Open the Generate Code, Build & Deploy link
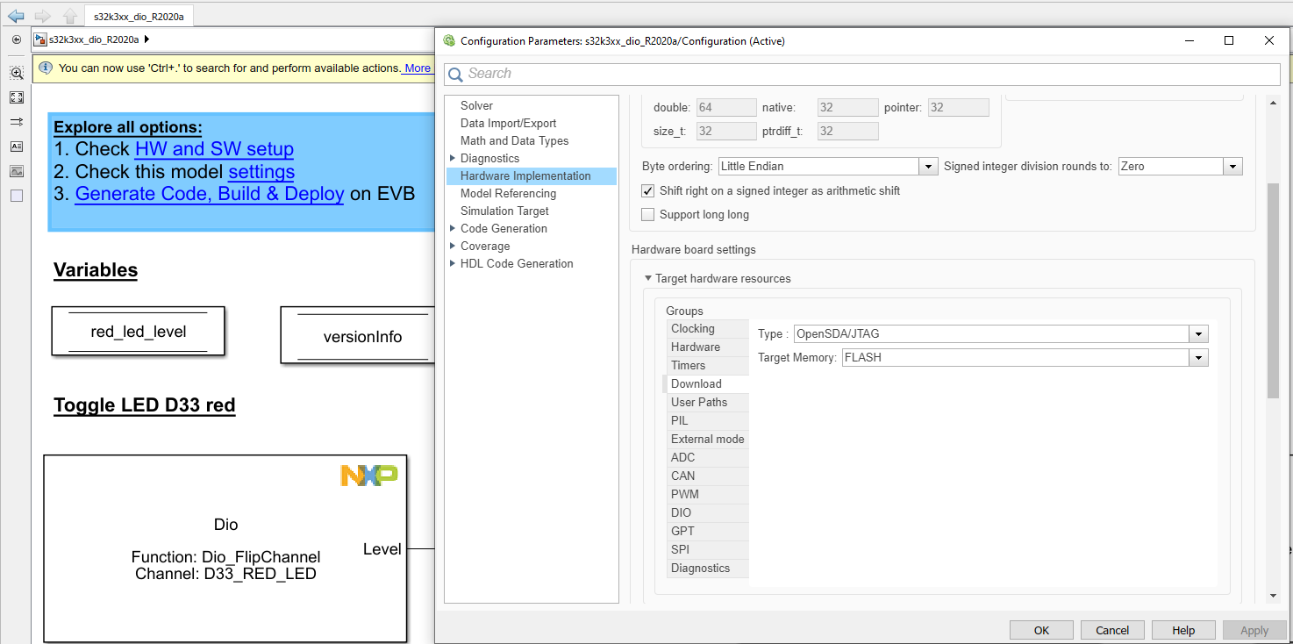The width and height of the screenshot is (1293, 644). 210,193
